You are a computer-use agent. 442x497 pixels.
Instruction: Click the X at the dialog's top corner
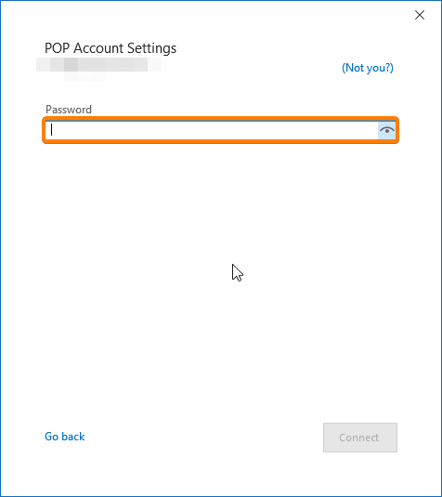click(420, 15)
